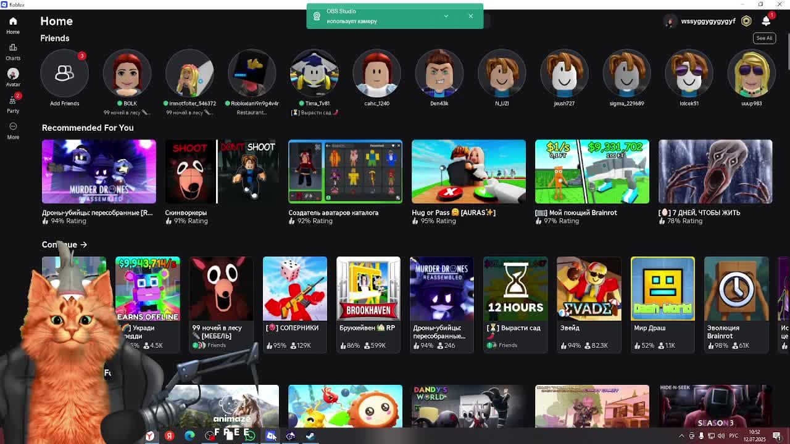Open friend sigma_229689's avatar
Screen dimensions: 790x444
pos(626,73)
